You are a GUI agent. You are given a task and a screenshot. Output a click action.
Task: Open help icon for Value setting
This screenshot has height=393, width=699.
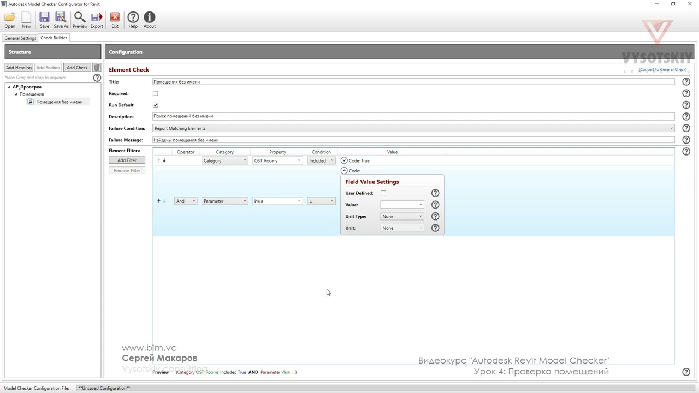pos(435,205)
